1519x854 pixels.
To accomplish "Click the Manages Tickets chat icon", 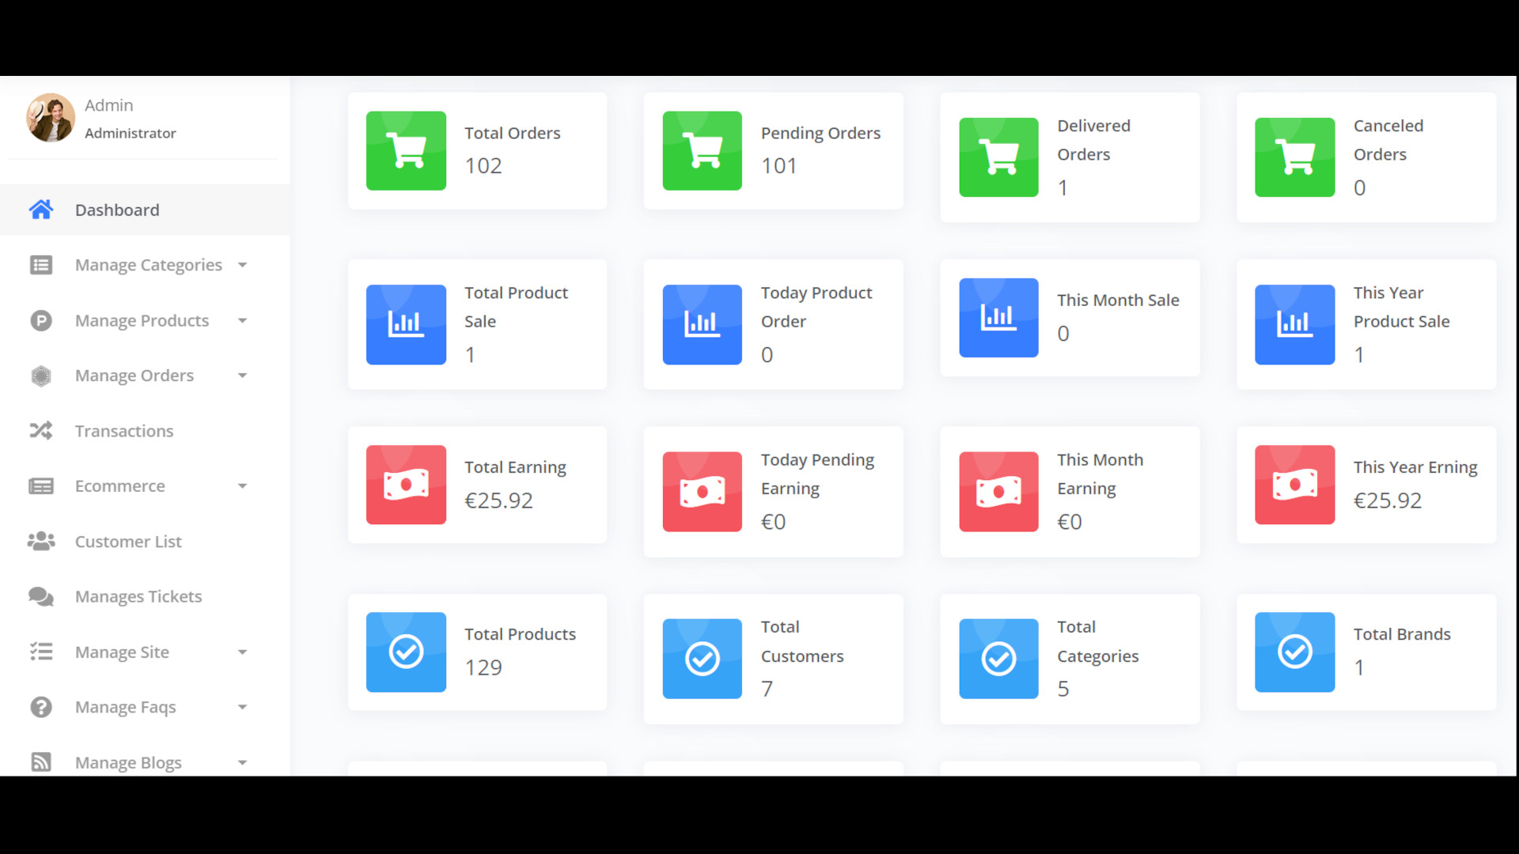I will 41,597.
